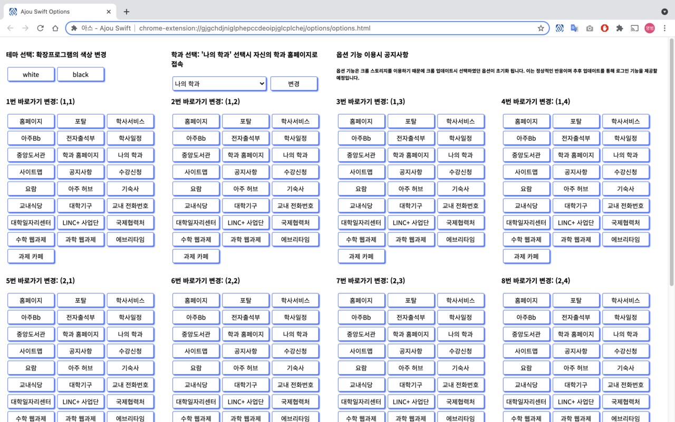The image size is (675, 422).
Task: Choose 학과 홈페이지 in 3번 바로가기 section
Action: (x=411, y=155)
